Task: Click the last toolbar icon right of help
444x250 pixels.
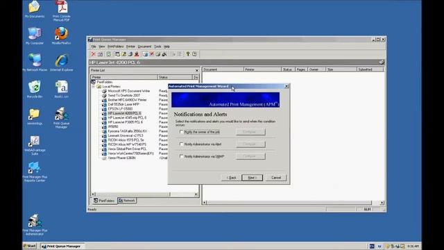Action: (194, 54)
